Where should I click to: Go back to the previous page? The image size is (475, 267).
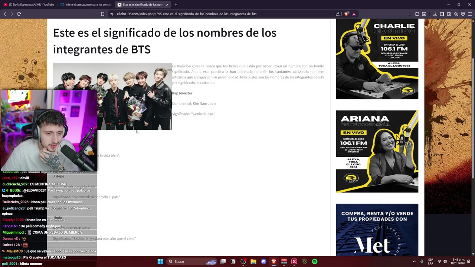coord(5,14)
